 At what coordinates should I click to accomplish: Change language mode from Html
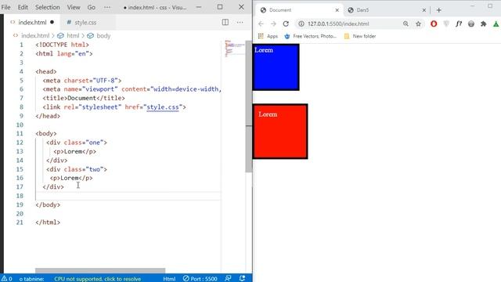click(x=169, y=279)
